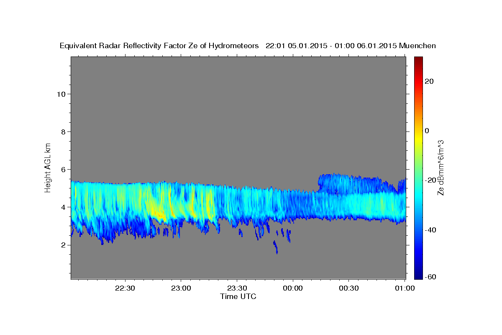Click the colorbar label '-20'

(x=430, y=180)
